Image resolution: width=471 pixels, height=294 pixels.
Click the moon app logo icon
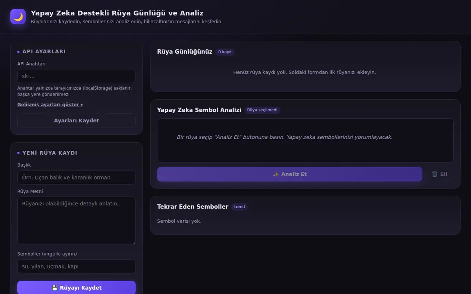pos(18,16)
